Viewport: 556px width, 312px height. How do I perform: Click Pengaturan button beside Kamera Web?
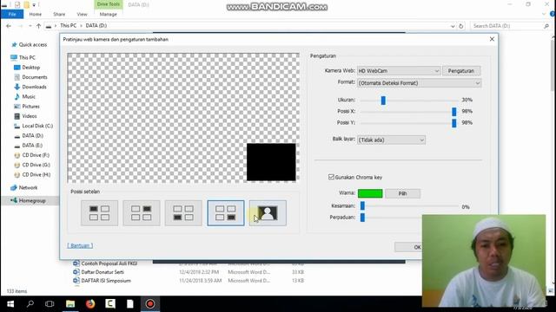coord(461,71)
